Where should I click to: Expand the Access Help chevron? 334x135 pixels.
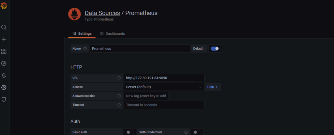click(x=213, y=87)
